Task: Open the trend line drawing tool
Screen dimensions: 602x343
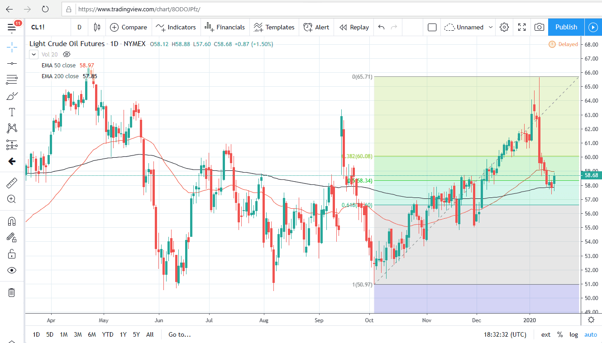Action: coord(12,63)
